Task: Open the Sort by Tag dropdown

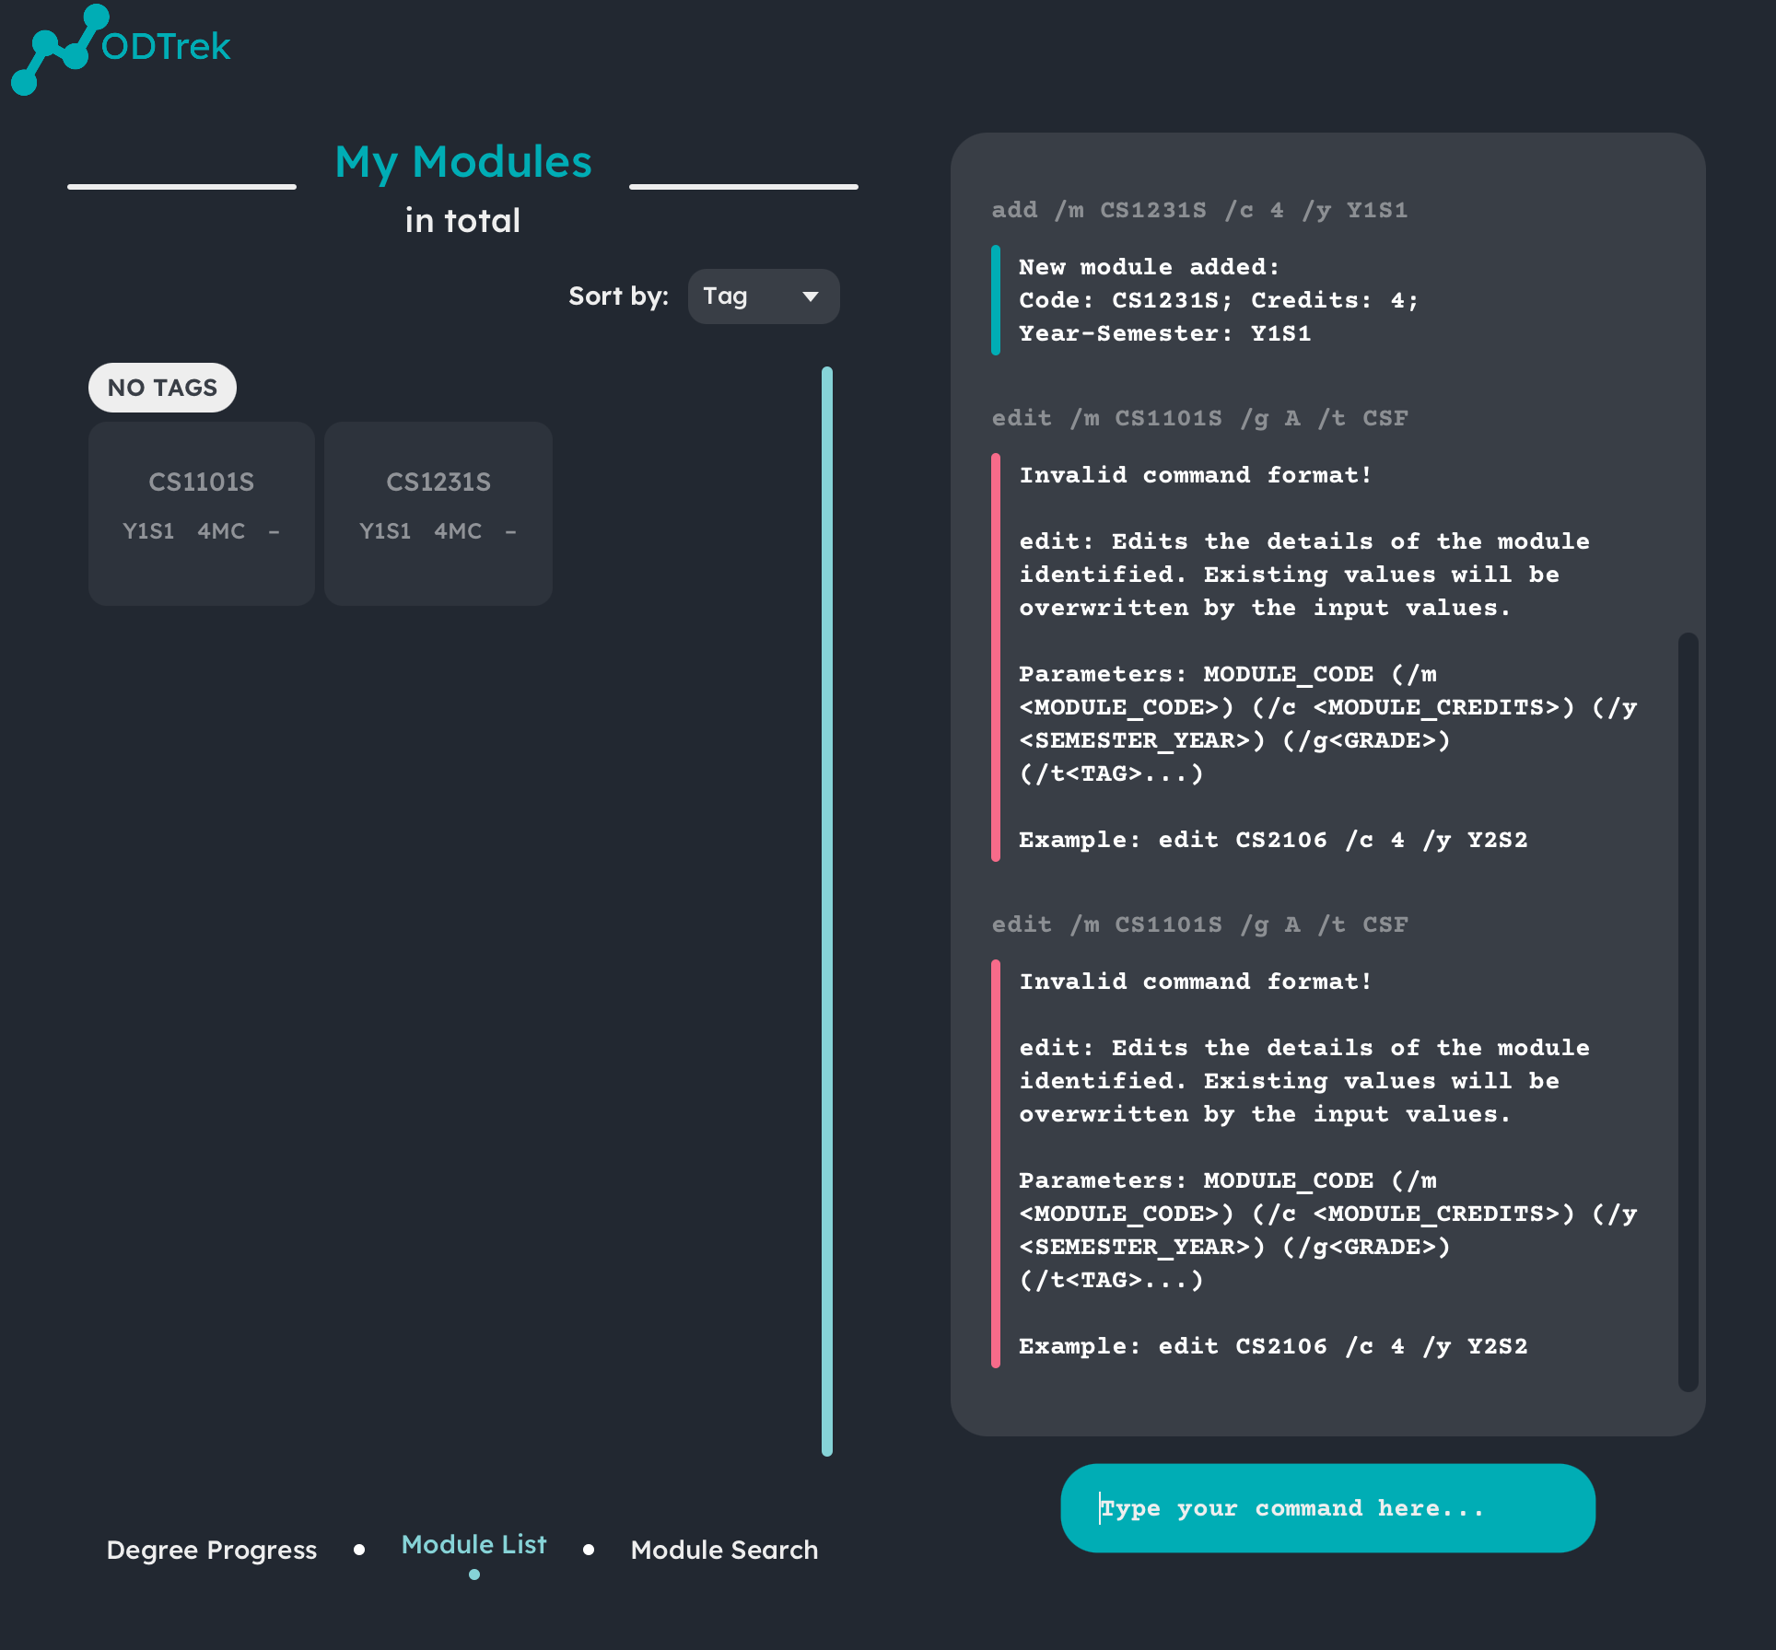Action: (x=763, y=296)
